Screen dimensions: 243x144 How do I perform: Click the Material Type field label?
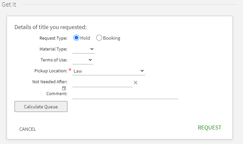pos(53,49)
